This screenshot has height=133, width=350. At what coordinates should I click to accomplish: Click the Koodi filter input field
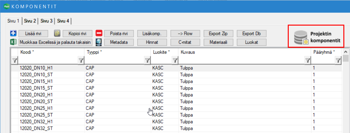48,60
